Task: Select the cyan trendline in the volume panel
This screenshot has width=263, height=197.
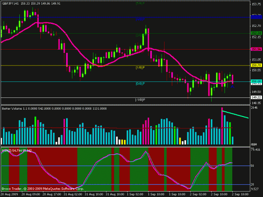Action: [235, 114]
